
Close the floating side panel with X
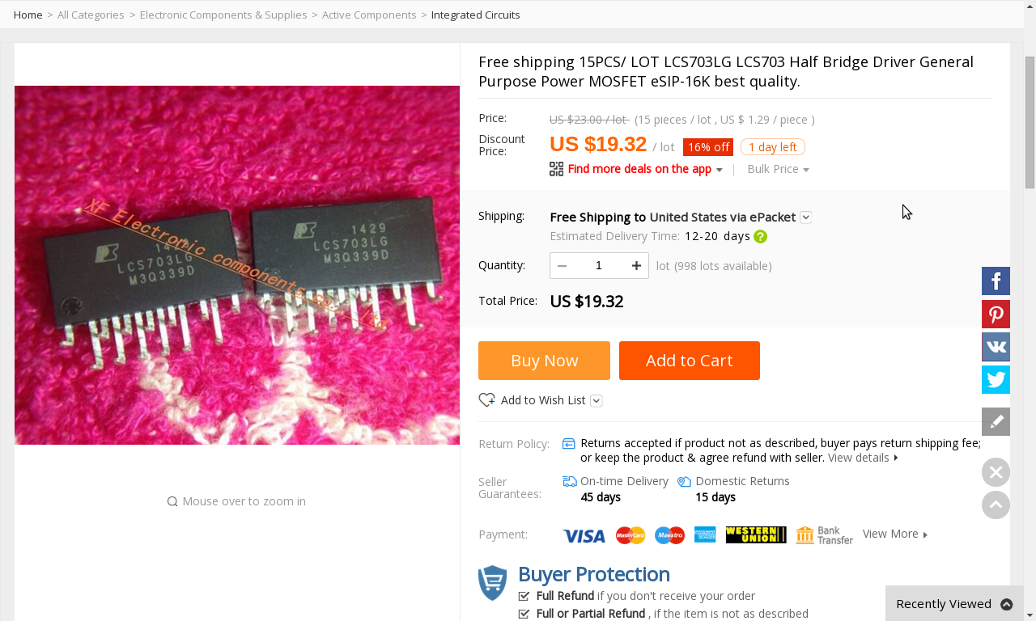tap(996, 472)
